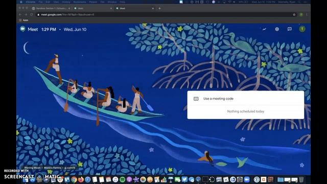Image resolution: width=327 pixels, height=184 pixels.
Task: Open 1Password from the dock
Action: pyautogui.click(x=256, y=179)
